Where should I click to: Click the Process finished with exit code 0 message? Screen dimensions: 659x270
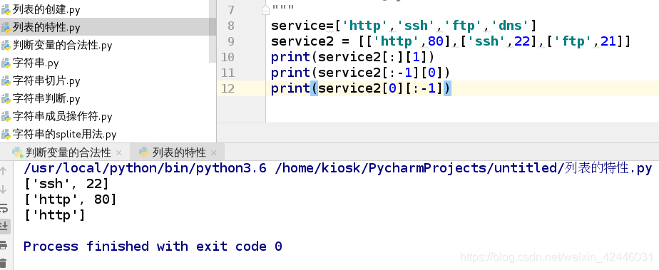pos(153,246)
